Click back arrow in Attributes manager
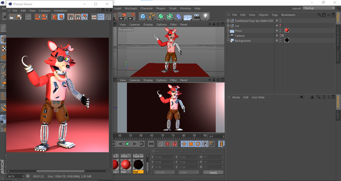This screenshot has height=181, width=341. (x=301, y=97)
